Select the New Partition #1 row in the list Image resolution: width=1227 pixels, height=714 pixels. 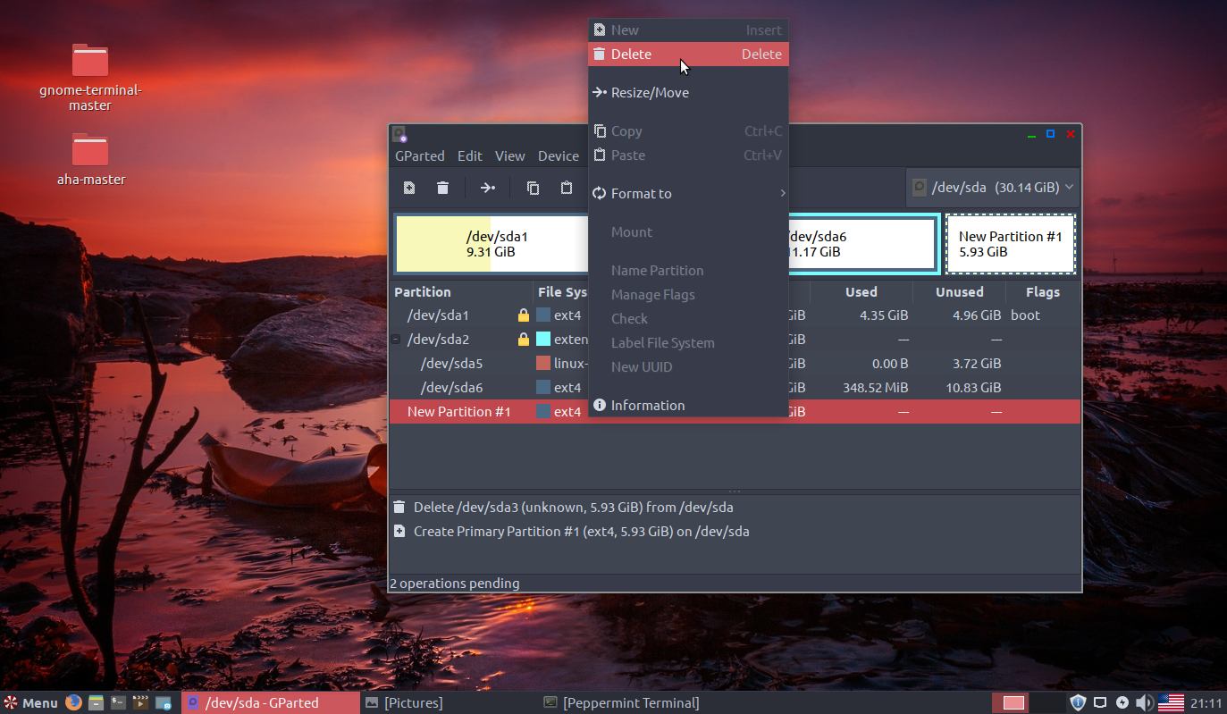tap(459, 411)
